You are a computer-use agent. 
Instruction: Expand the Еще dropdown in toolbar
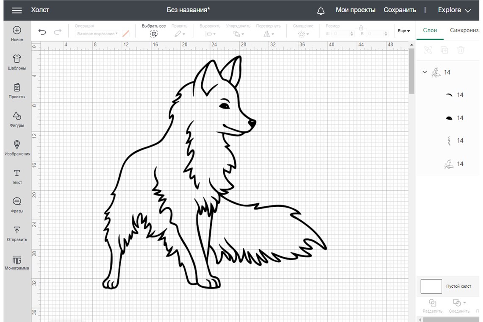point(403,31)
